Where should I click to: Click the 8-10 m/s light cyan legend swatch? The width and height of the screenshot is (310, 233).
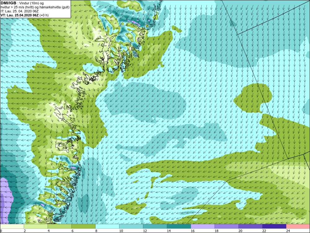pyautogui.click(x=107, y=226)
